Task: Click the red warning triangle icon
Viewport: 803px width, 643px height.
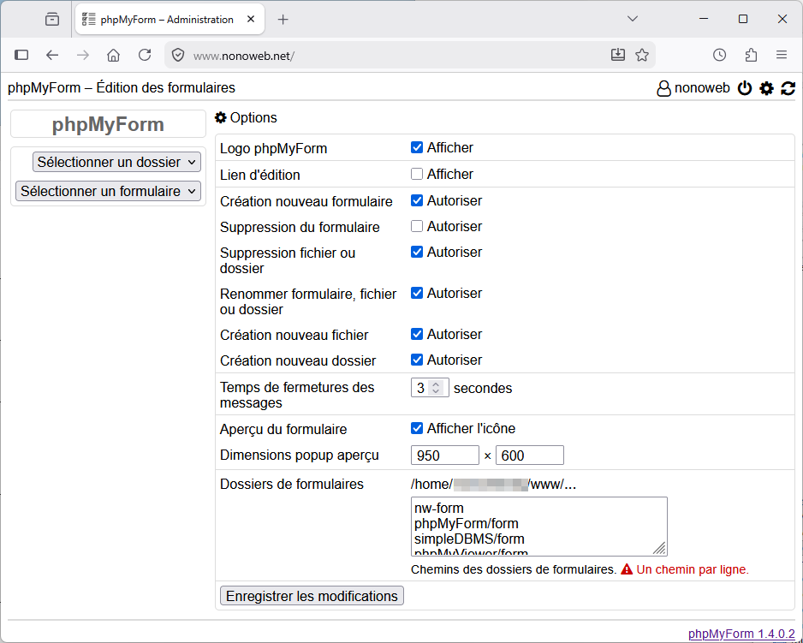Action: pyautogui.click(x=627, y=569)
